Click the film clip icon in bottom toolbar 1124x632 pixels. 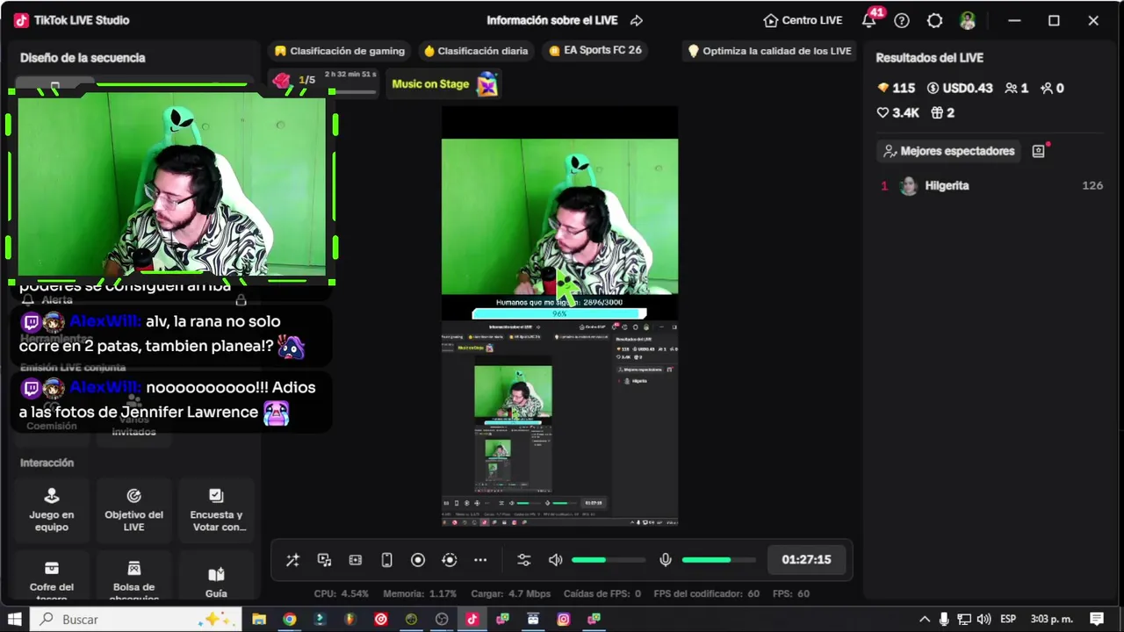click(x=356, y=560)
